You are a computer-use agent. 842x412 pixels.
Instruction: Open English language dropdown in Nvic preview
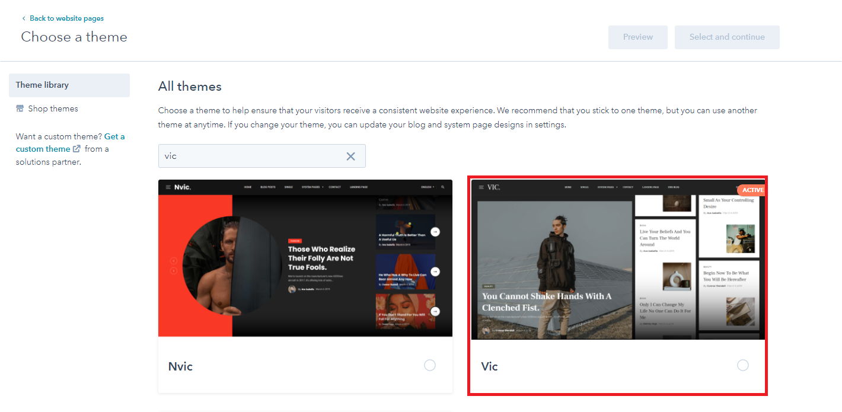tap(427, 187)
